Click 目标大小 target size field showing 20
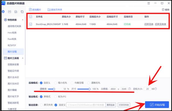Viewport: 172px width, 111px height. point(148,89)
